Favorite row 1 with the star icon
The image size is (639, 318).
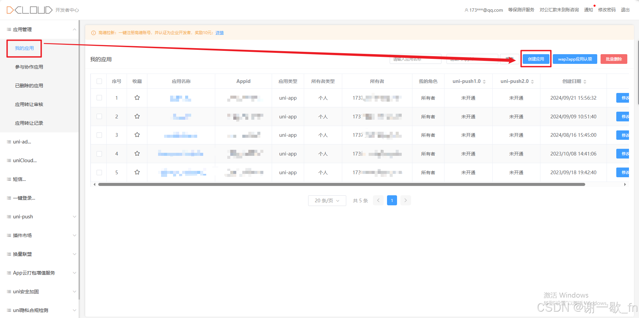pos(137,98)
